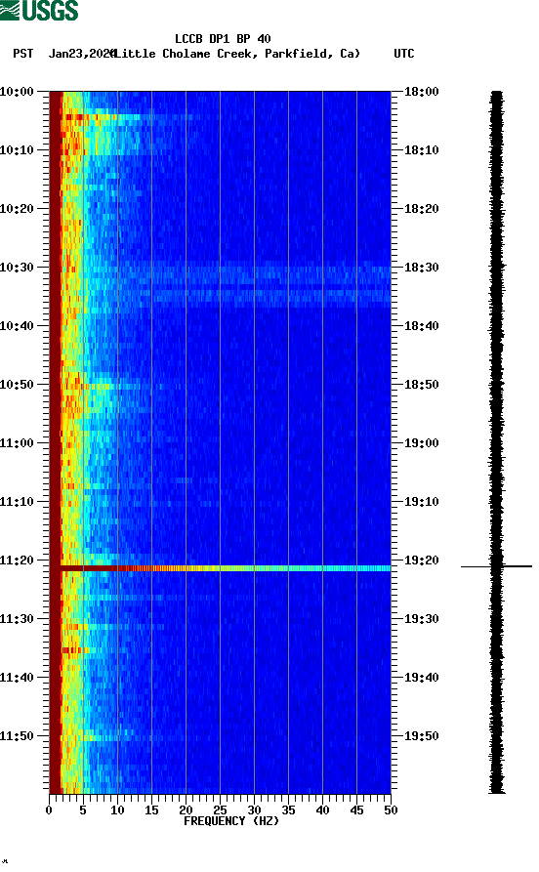Click the '35' frequency axis label

coord(288,810)
